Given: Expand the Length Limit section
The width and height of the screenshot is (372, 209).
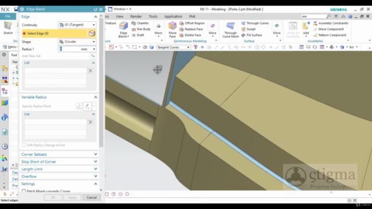Looking at the screenshot, I should click(x=95, y=169).
